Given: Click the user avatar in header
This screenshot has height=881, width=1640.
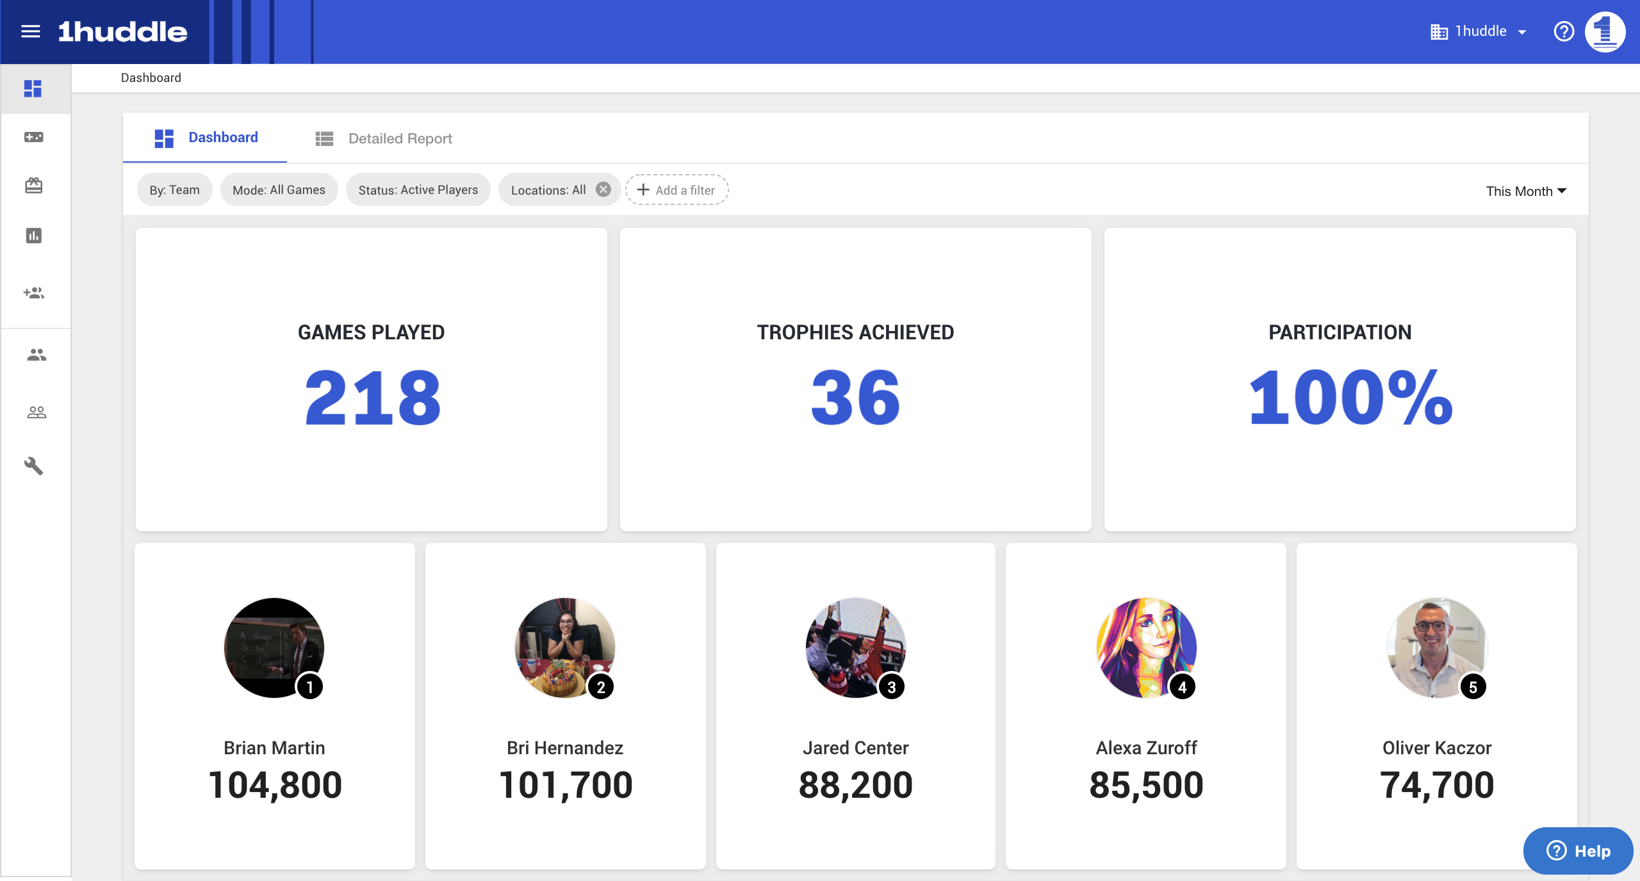Looking at the screenshot, I should [1604, 31].
